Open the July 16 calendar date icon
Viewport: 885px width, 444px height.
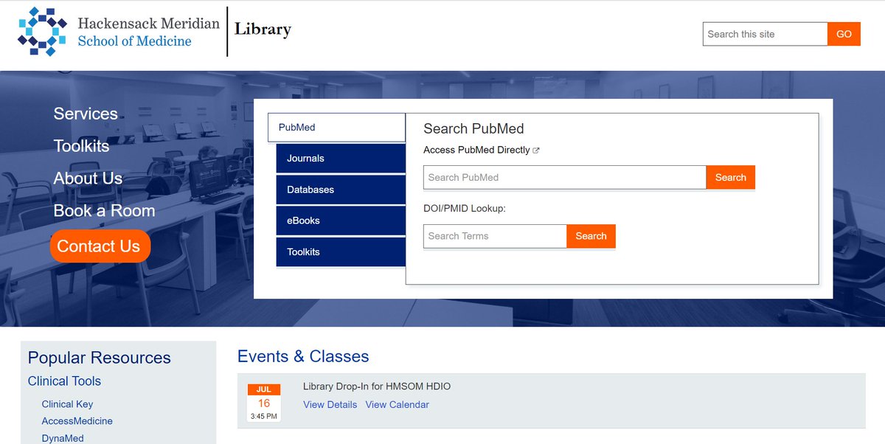pos(264,403)
